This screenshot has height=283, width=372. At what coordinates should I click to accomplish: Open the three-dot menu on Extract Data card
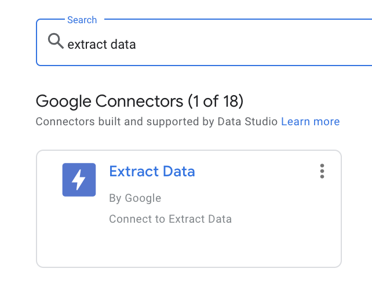[x=322, y=171]
